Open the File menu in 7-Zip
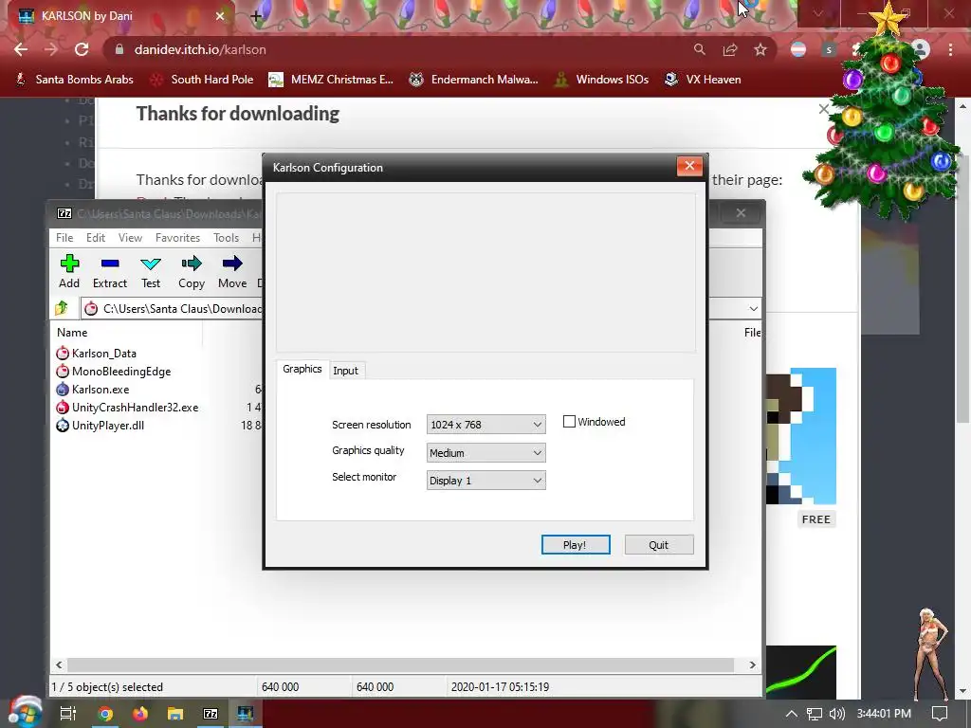 64,238
